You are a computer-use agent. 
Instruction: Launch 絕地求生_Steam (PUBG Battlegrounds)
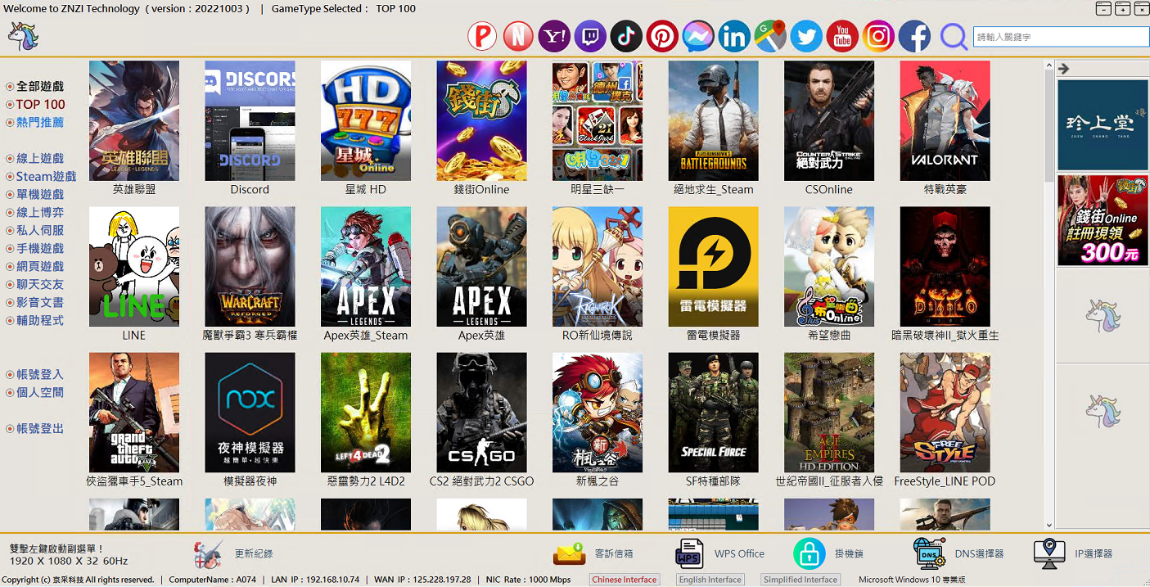pos(714,121)
